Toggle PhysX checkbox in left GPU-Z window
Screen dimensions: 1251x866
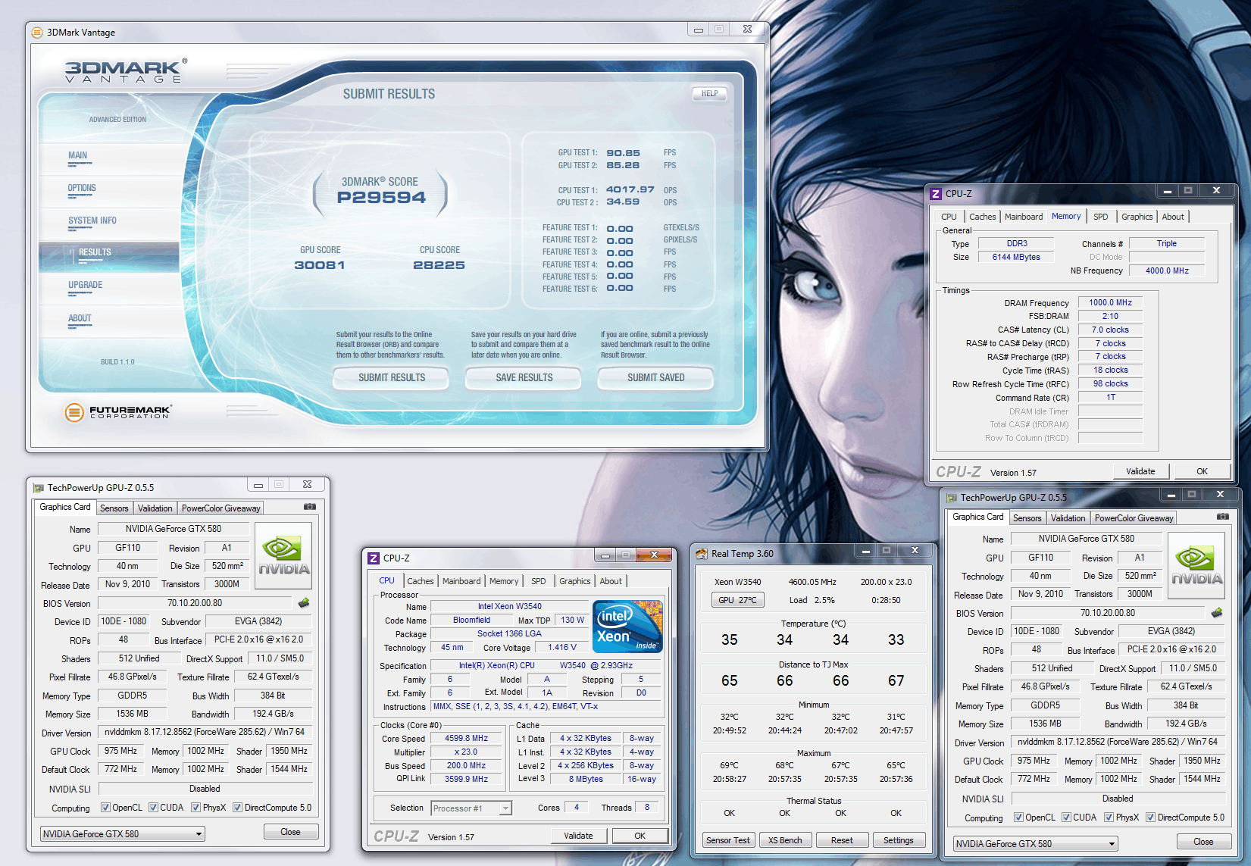196,808
